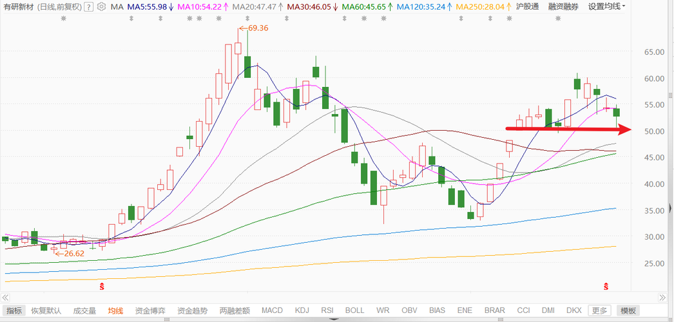Click the candlestick with the 26.62 low
Viewport: 674px width, 322px height.
pyautogui.click(x=53, y=249)
